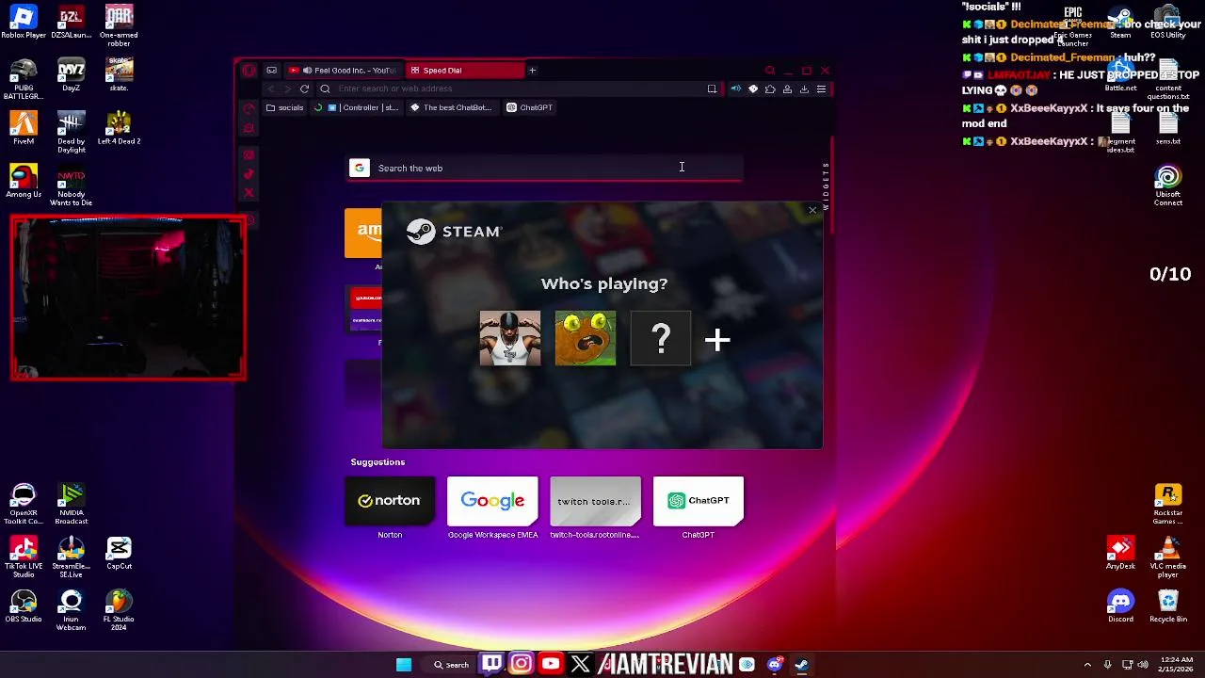Open Among Us desktop icon
This screenshot has height=678, width=1205.
point(24,181)
